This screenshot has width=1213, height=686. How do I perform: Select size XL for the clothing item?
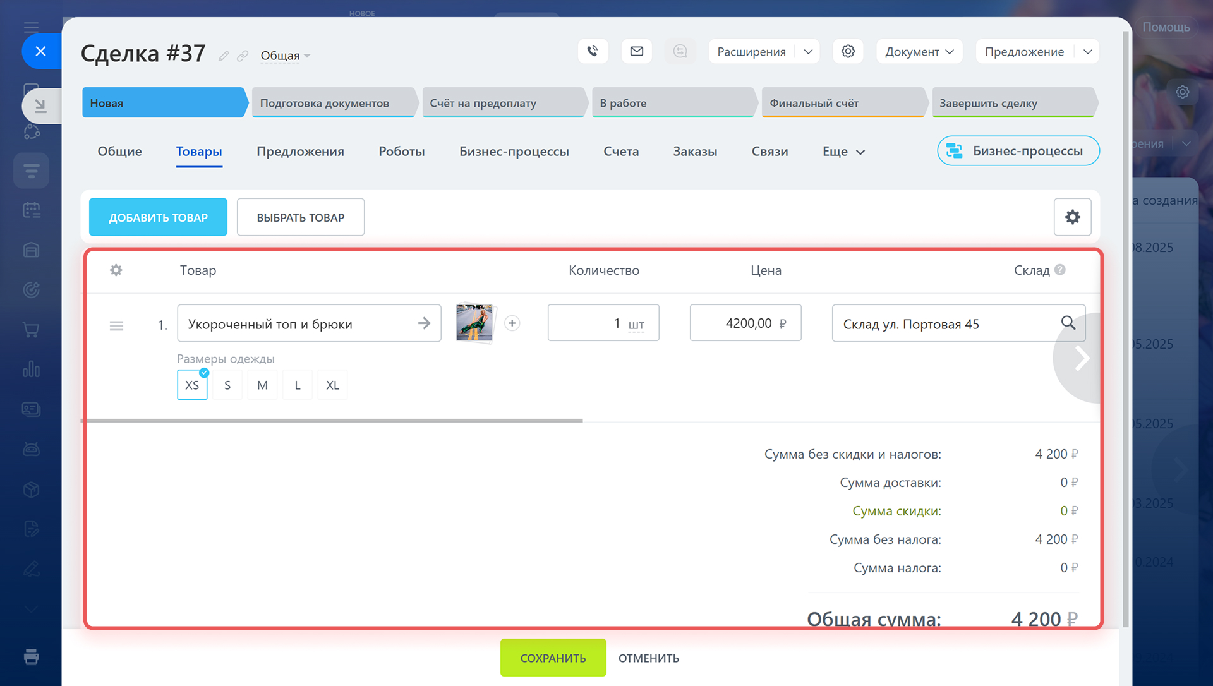(x=332, y=385)
